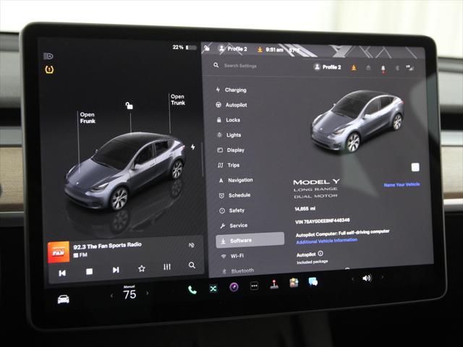Screen dimensions: 463x347
Task: Skip to next radio station
Action: tap(116, 270)
